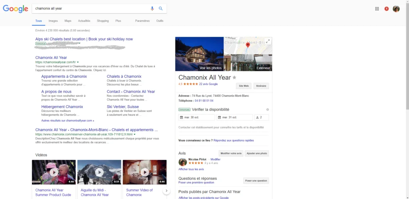Open Voir les photos chalet thumbnail

pos(200,54)
